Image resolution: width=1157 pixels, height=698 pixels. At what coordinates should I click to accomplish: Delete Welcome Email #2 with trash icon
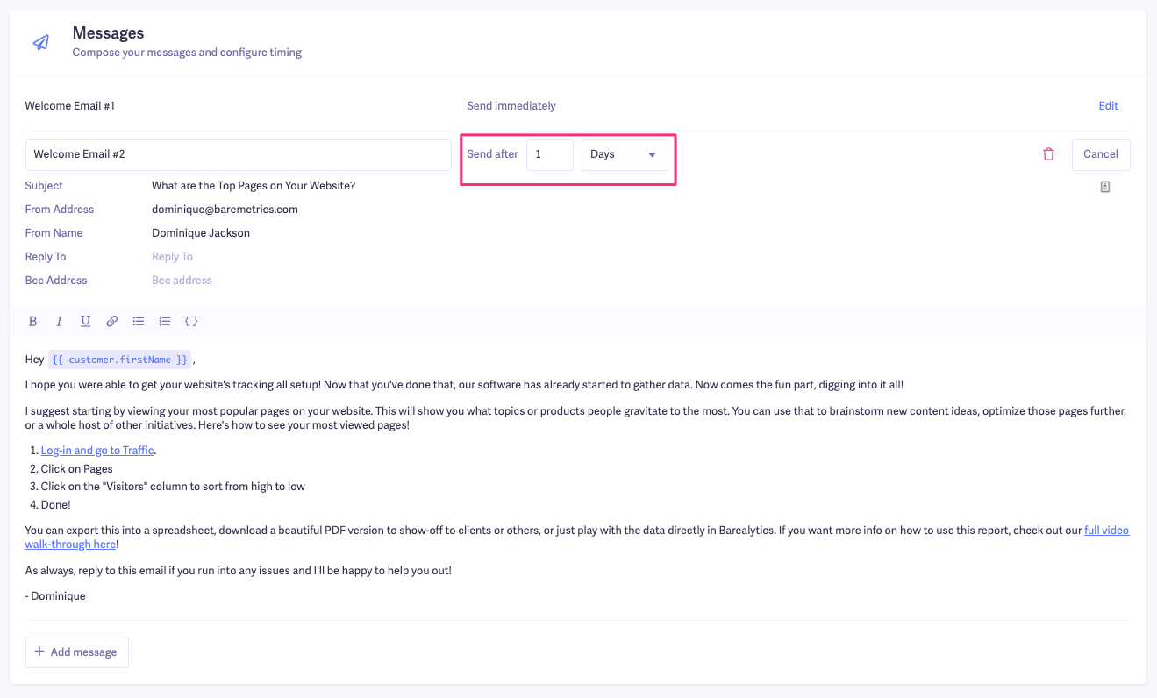[1048, 154]
